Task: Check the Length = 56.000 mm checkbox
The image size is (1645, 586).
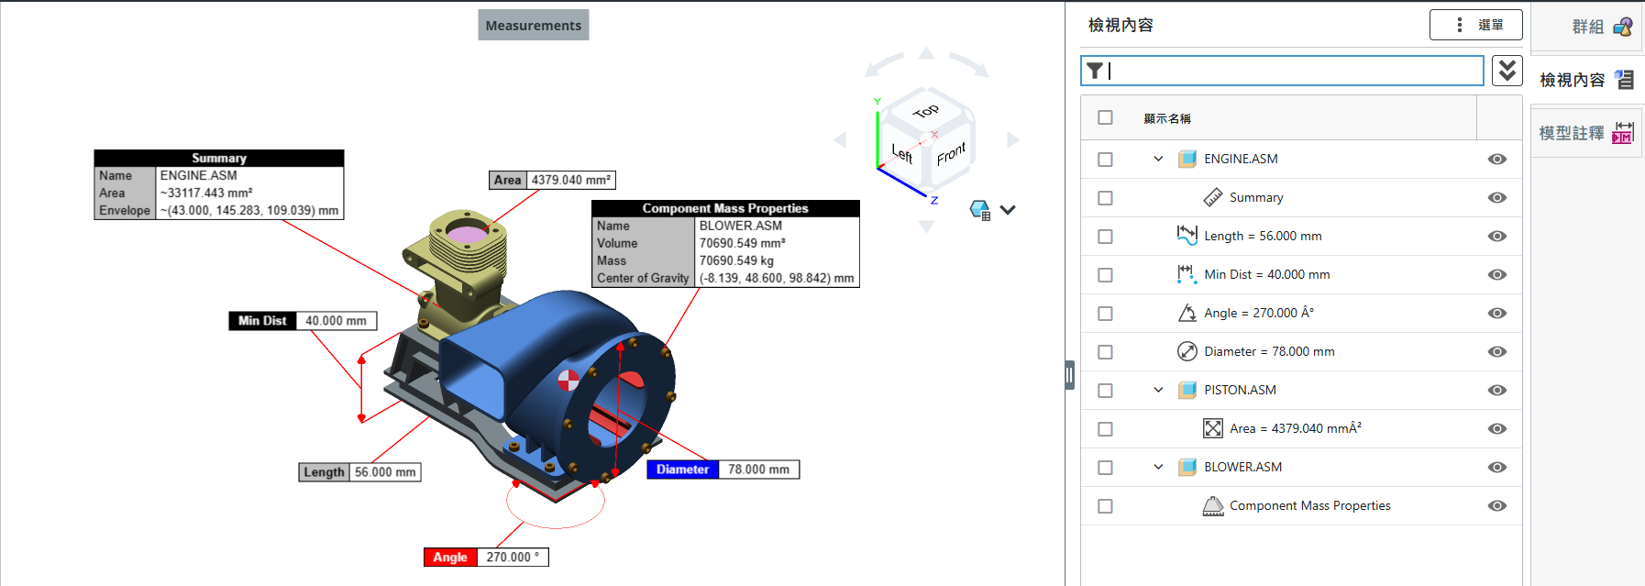Action: point(1105,236)
